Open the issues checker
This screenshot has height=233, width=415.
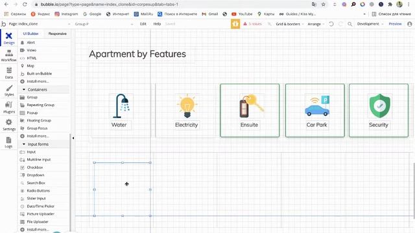pos(252,24)
